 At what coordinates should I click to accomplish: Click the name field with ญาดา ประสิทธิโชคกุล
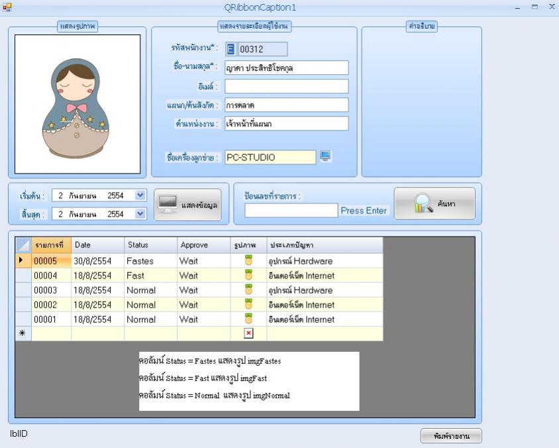coord(287,68)
